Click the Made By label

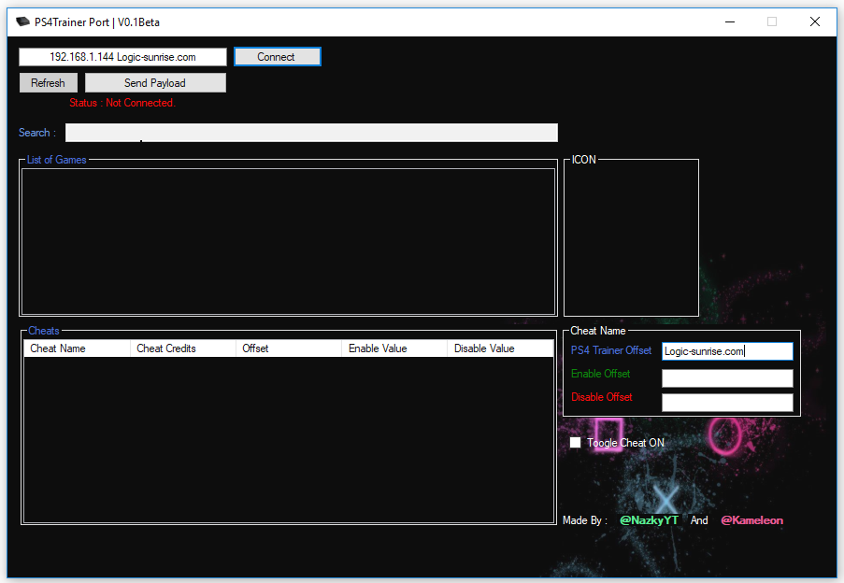585,520
